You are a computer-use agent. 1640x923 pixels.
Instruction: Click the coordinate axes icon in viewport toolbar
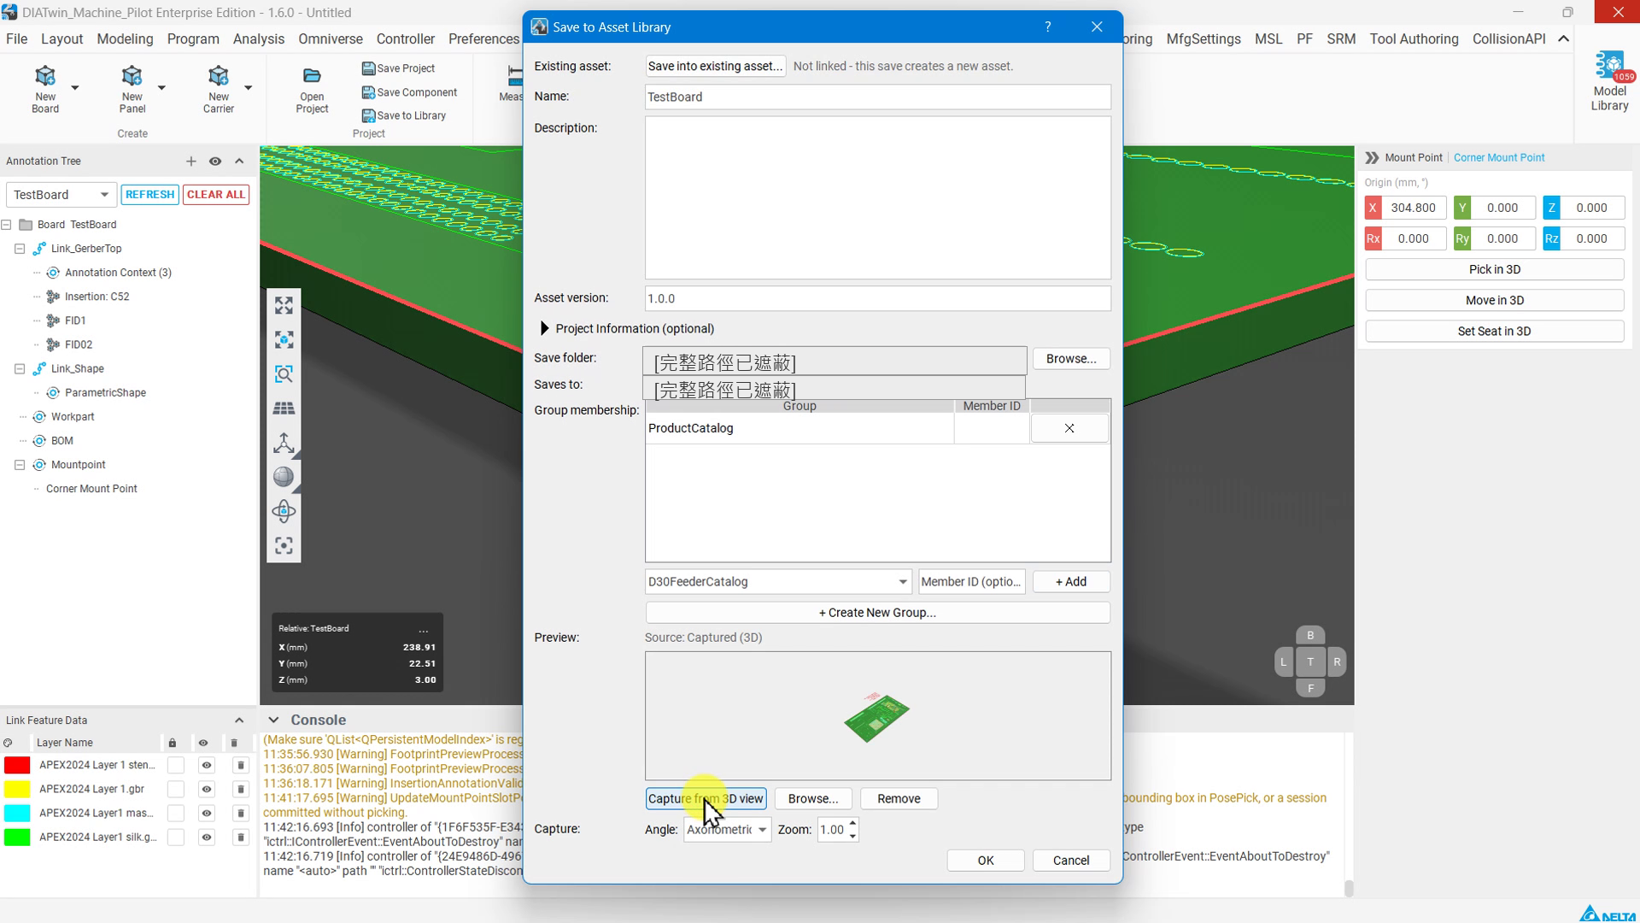click(x=284, y=443)
